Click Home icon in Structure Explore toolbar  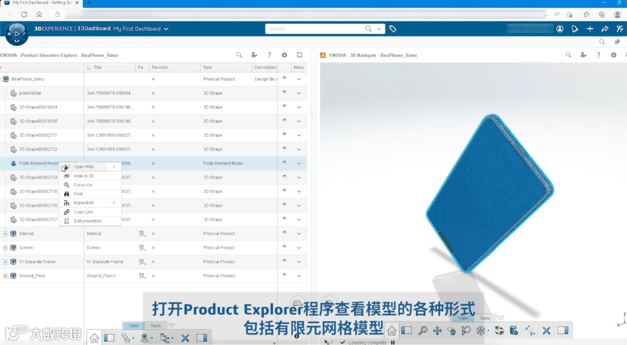95,338
